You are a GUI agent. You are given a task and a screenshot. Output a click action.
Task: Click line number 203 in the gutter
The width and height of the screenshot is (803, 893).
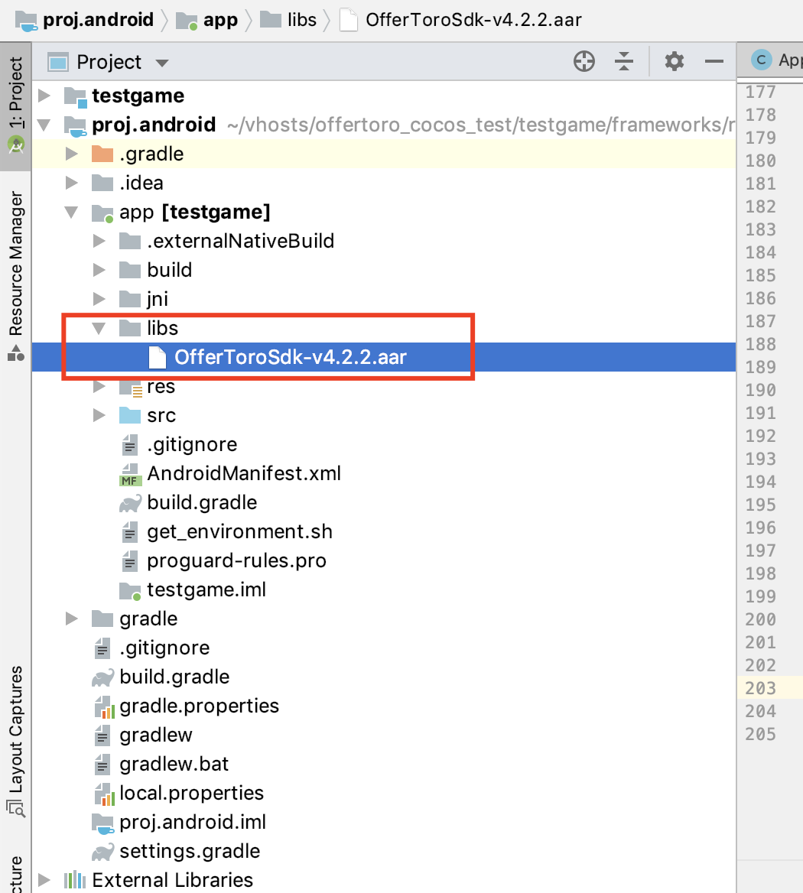click(760, 688)
